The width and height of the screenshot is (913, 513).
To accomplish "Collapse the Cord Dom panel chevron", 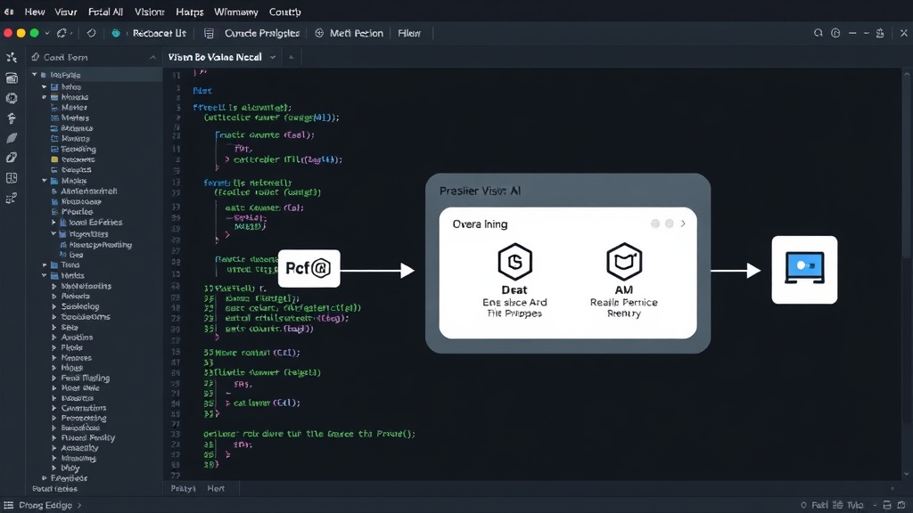I will (x=152, y=57).
